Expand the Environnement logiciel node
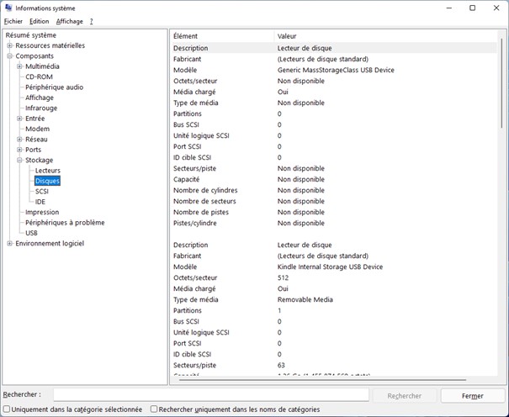Screen dimensions: 509x417 (9, 244)
